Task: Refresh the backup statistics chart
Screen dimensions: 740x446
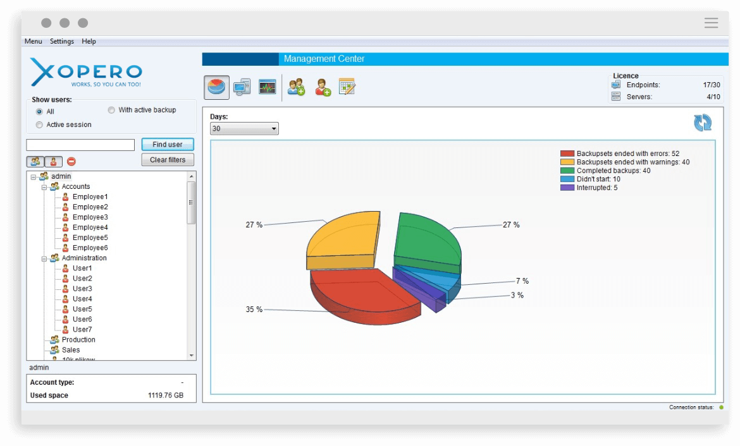Action: coord(702,123)
